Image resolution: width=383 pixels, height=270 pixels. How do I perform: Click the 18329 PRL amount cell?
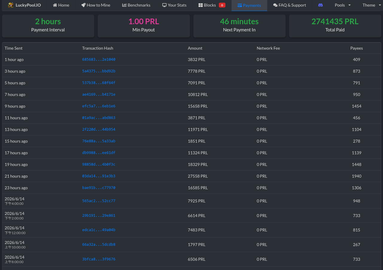click(198, 164)
